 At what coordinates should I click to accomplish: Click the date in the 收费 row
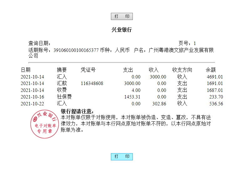pos(32,90)
